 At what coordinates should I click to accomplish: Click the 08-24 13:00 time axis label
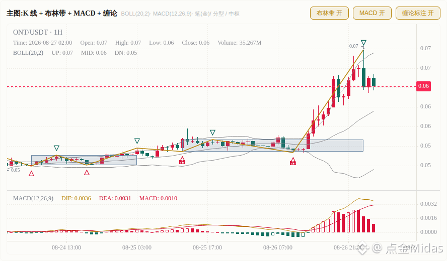tap(66, 247)
